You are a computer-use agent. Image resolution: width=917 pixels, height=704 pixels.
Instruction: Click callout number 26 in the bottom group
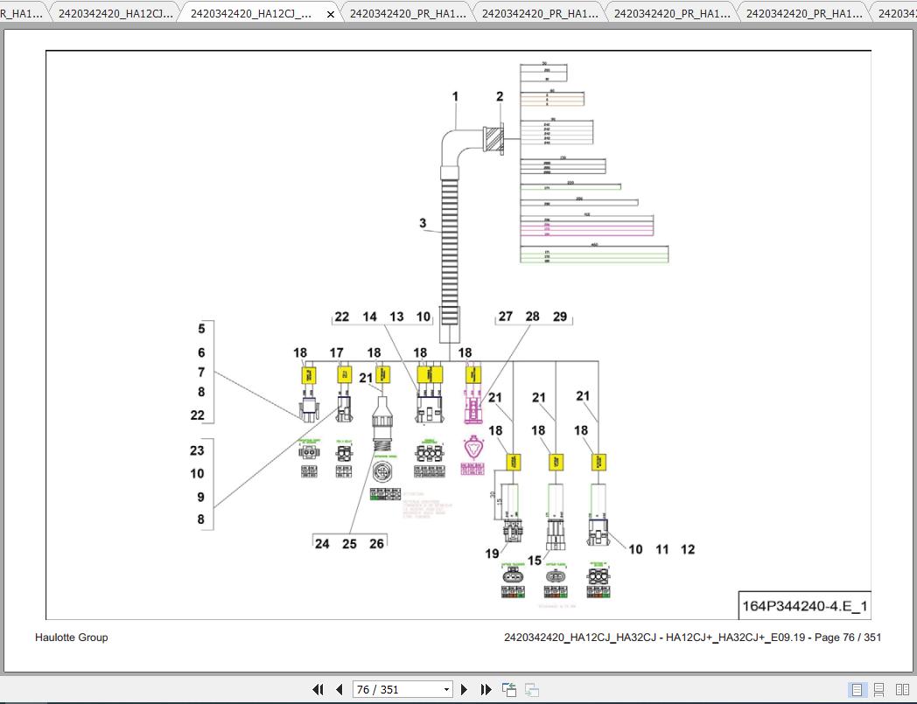(x=376, y=544)
